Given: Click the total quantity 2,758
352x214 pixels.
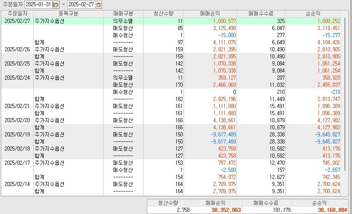Looking at the screenshot, I should pyautogui.click(x=183, y=210).
